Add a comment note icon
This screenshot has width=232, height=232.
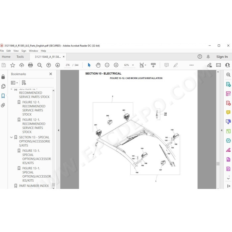[166, 65]
